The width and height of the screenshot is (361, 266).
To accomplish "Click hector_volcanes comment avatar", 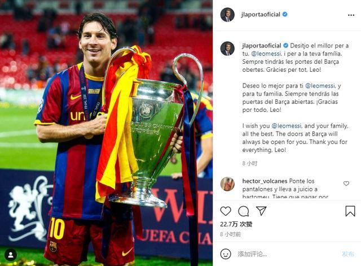I will (x=227, y=184).
